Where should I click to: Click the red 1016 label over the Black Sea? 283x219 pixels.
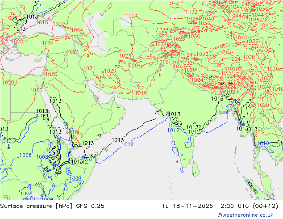click(42, 22)
